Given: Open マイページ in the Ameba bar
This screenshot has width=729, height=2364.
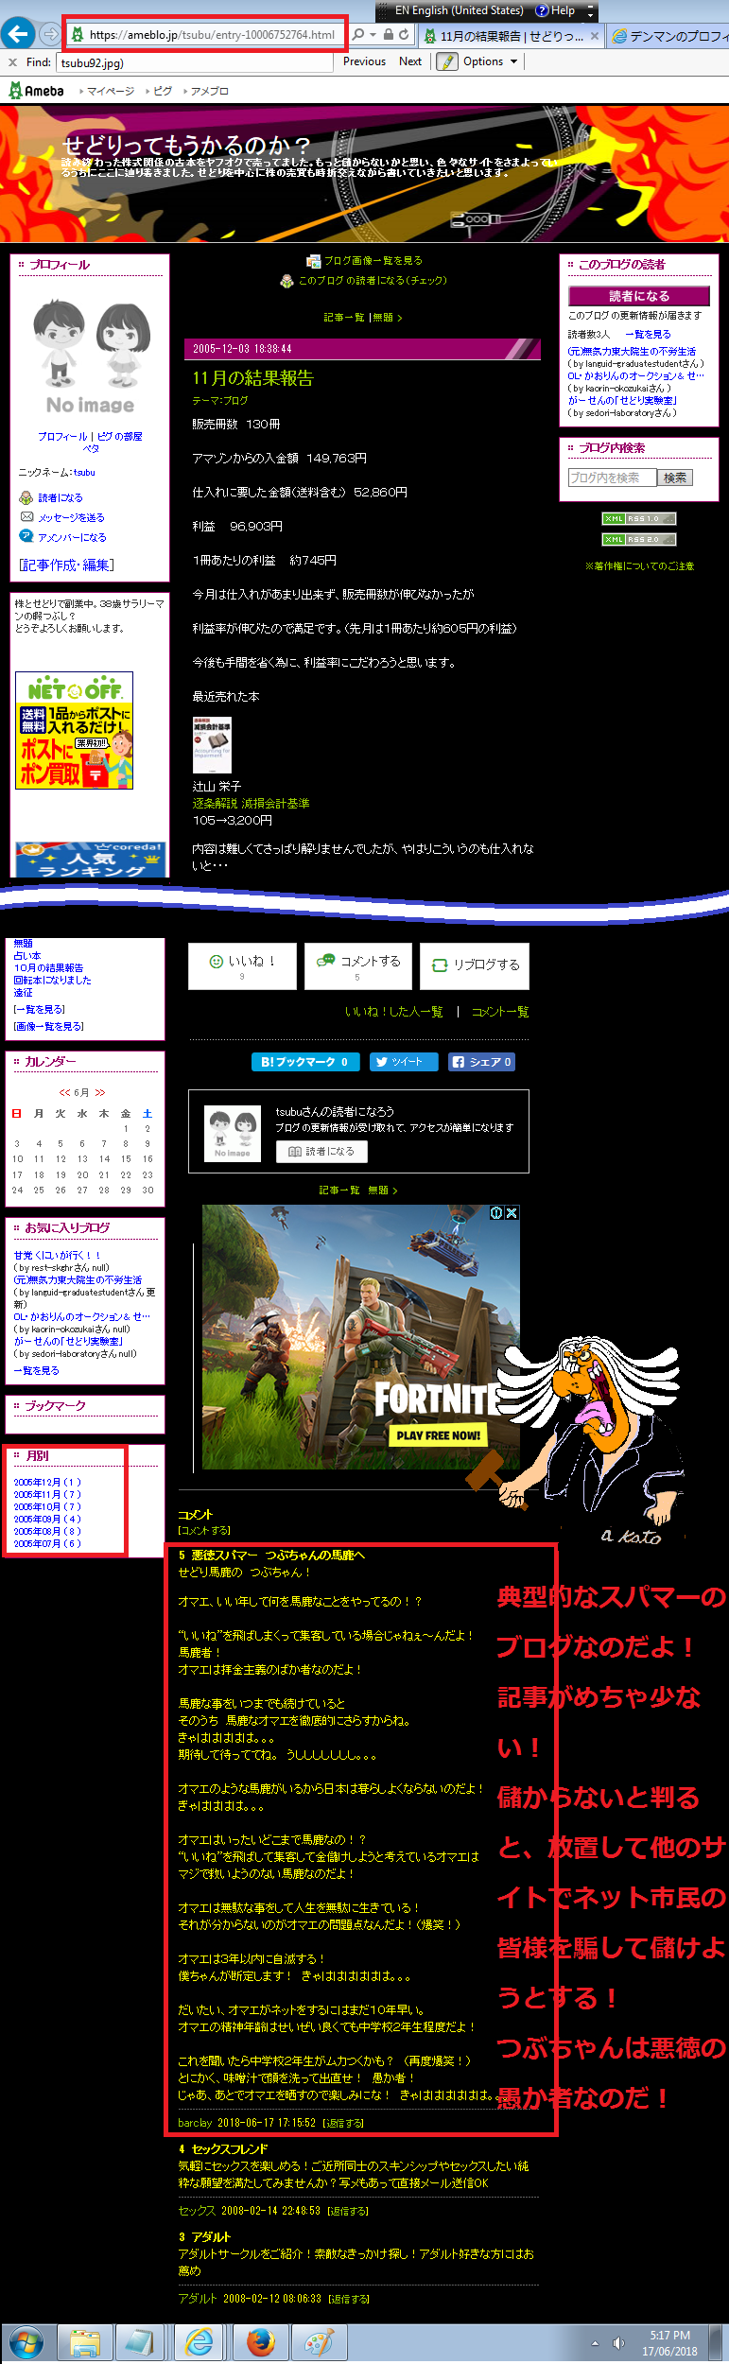Looking at the screenshot, I should click(x=110, y=92).
